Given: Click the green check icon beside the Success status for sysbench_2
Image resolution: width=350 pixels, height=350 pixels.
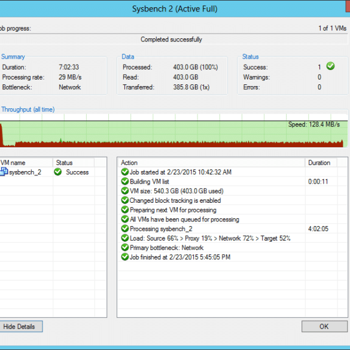Looking at the screenshot, I should [x=58, y=172].
